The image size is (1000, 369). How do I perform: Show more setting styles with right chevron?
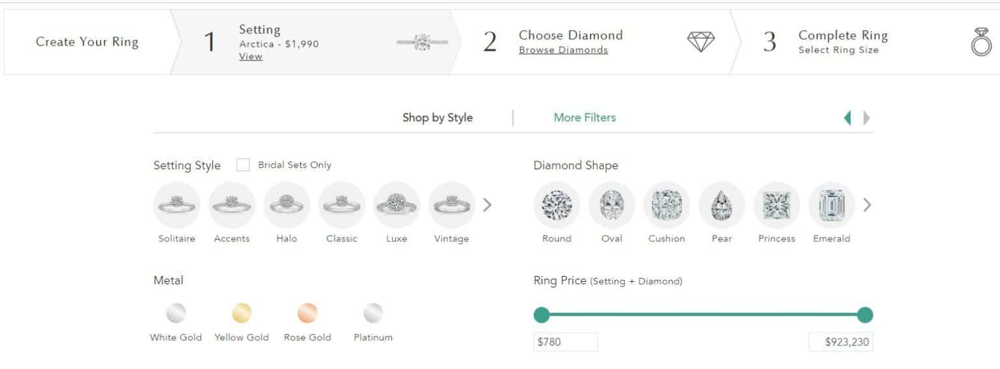tap(487, 205)
